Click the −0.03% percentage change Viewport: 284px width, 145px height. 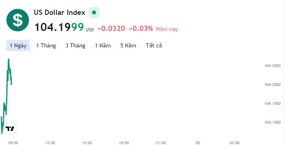click(x=141, y=29)
